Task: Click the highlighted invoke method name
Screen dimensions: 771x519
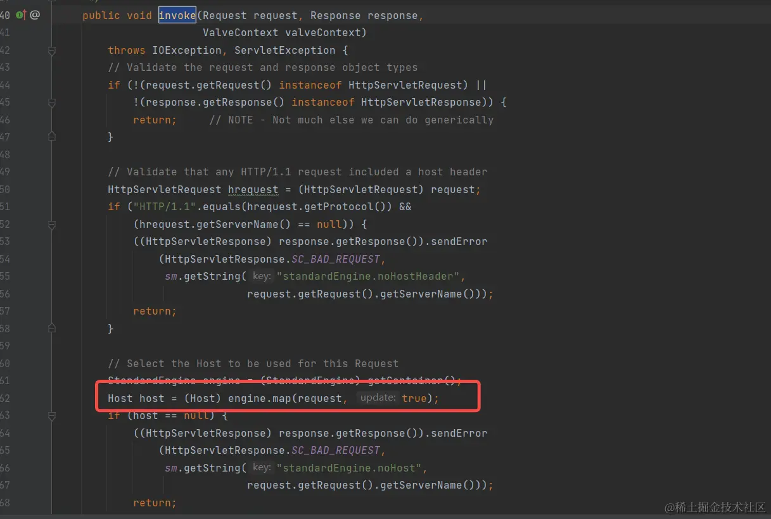Action: 177,15
